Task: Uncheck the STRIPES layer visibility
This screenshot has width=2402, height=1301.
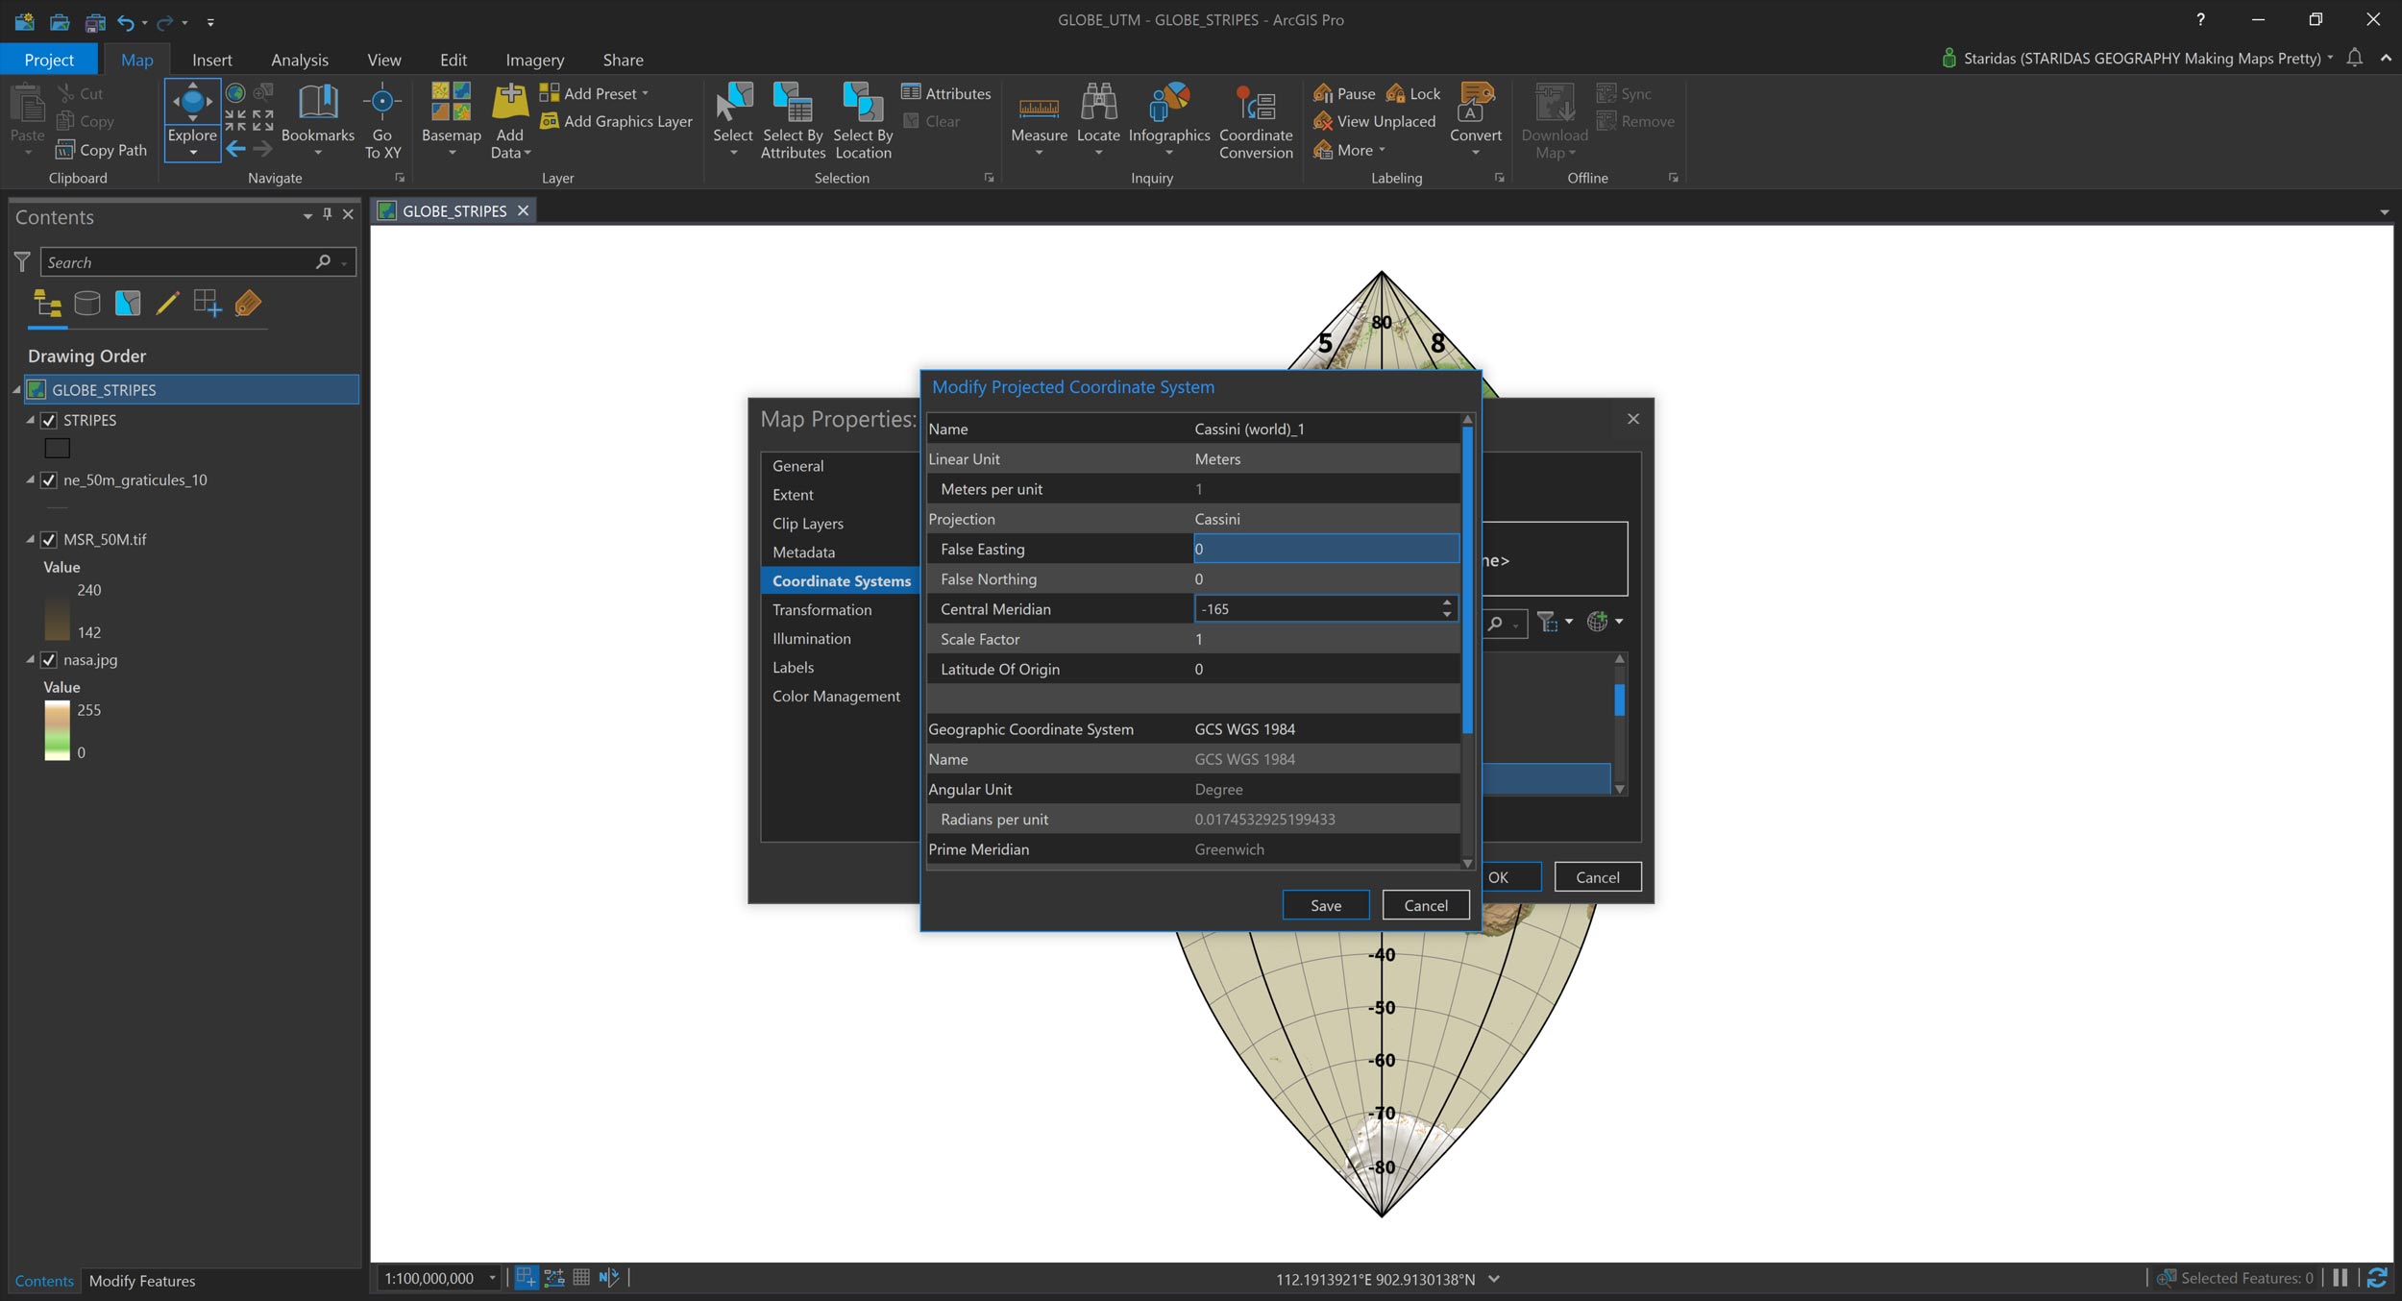Action: 49,420
